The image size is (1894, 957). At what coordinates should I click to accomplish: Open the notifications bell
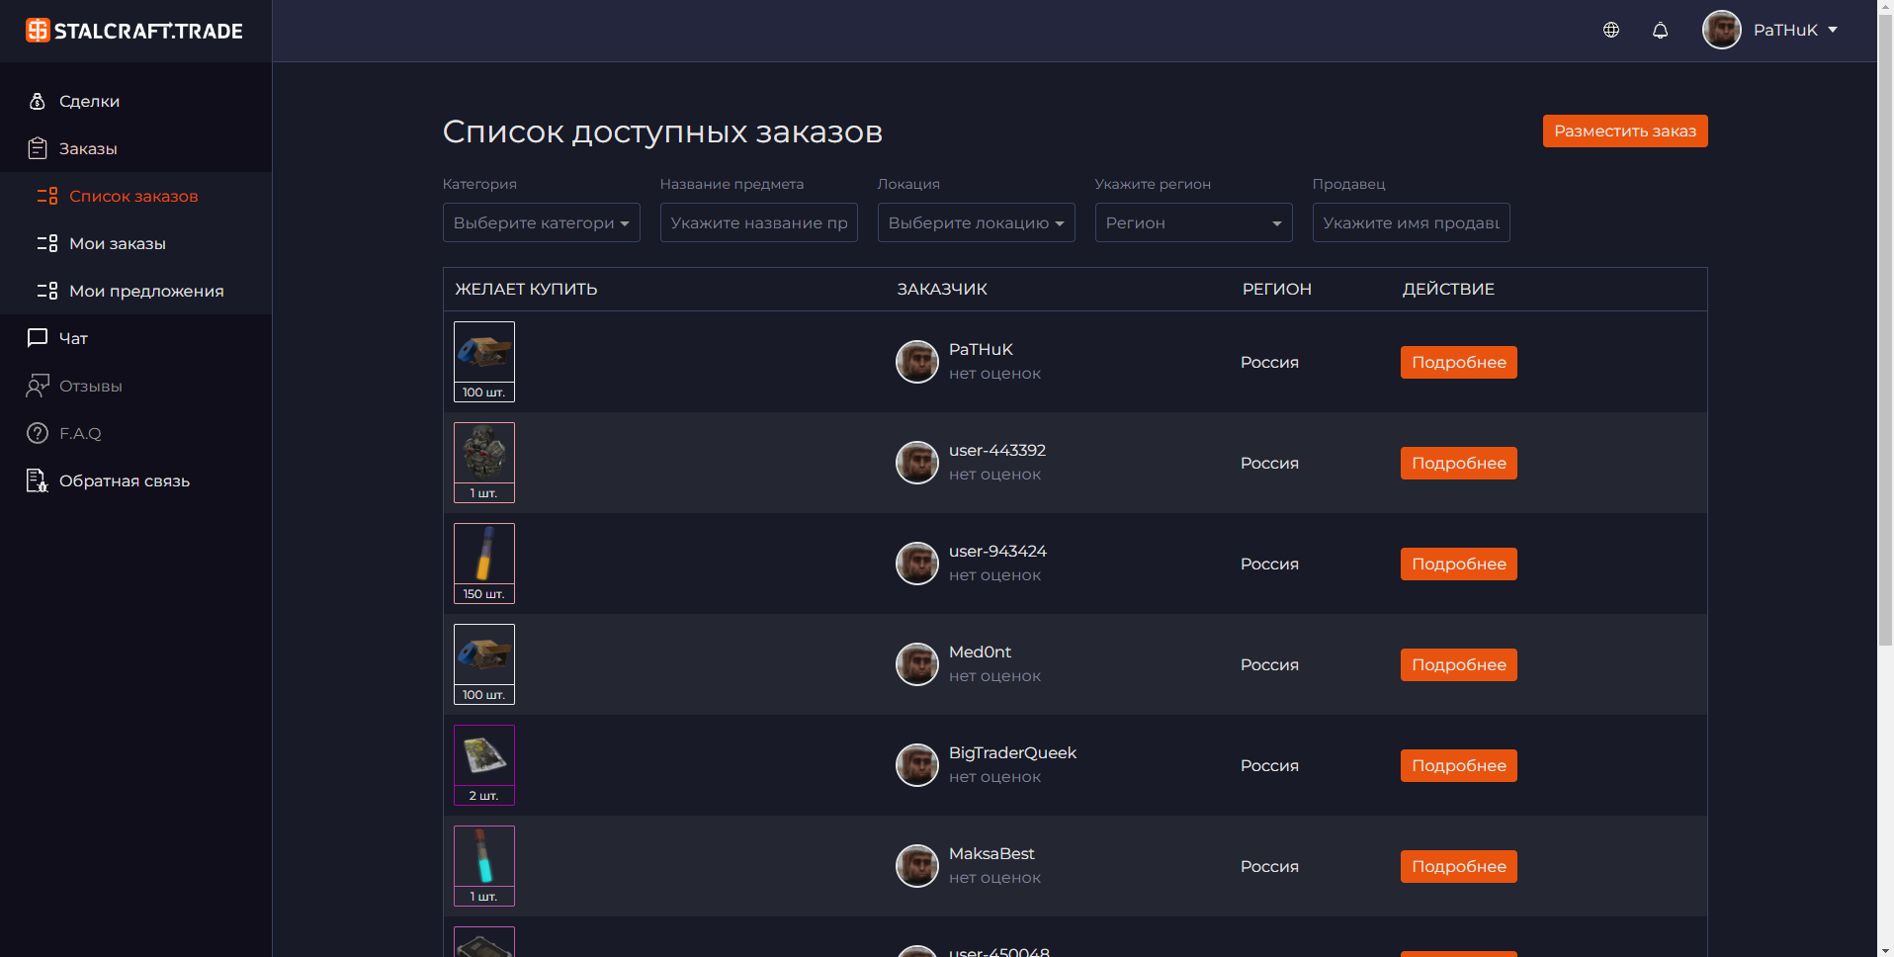point(1661,30)
